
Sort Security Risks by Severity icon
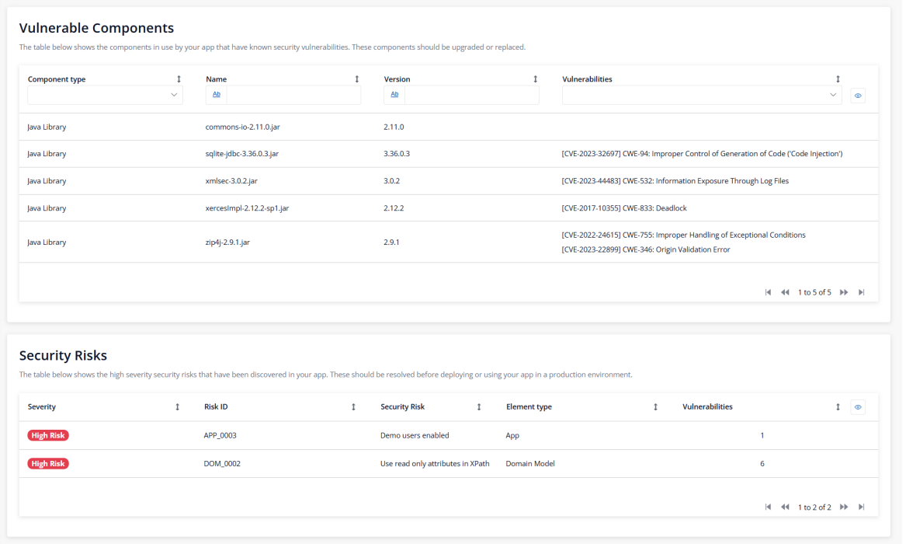click(178, 406)
